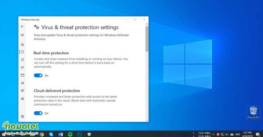The height and width of the screenshot is (137, 263).
Task: Turn off Cloud-delivered protection toggle
Action: point(38,113)
